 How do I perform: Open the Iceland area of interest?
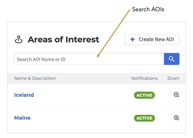pos(24,95)
